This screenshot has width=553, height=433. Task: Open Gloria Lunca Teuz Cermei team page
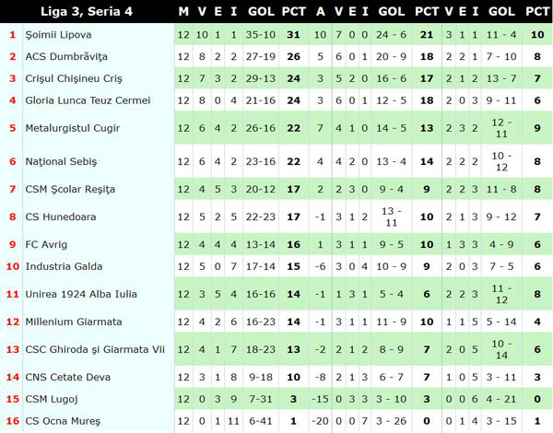[x=86, y=99]
